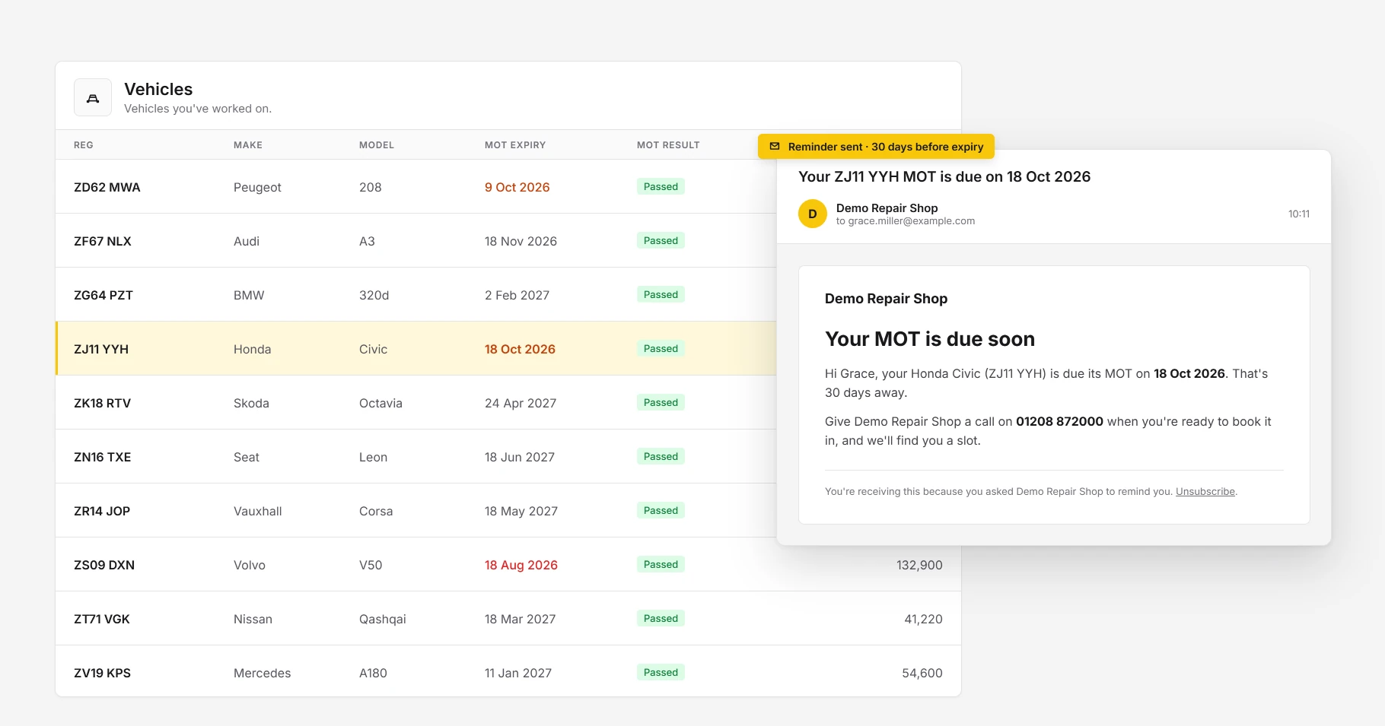Select the ZR14 JOP registration
This screenshot has height=726, width=1385.
(x=102, y=511)
